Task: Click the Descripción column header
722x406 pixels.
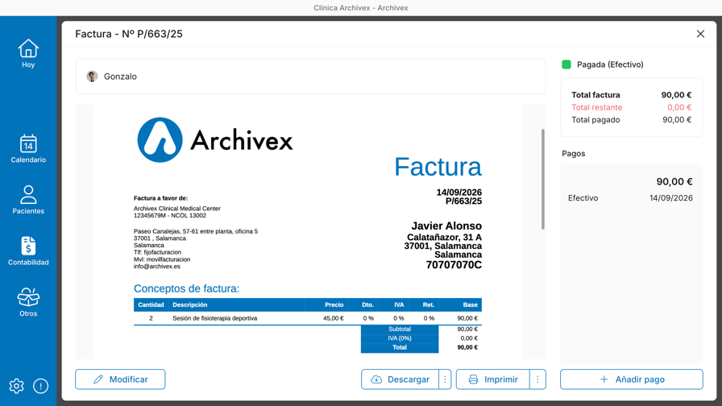Action: click(189, 304)
